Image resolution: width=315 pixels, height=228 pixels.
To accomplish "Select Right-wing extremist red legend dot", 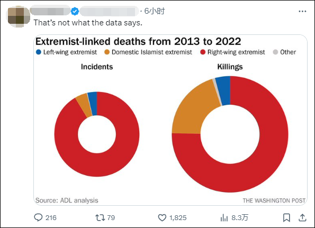I will click(203, 52).
